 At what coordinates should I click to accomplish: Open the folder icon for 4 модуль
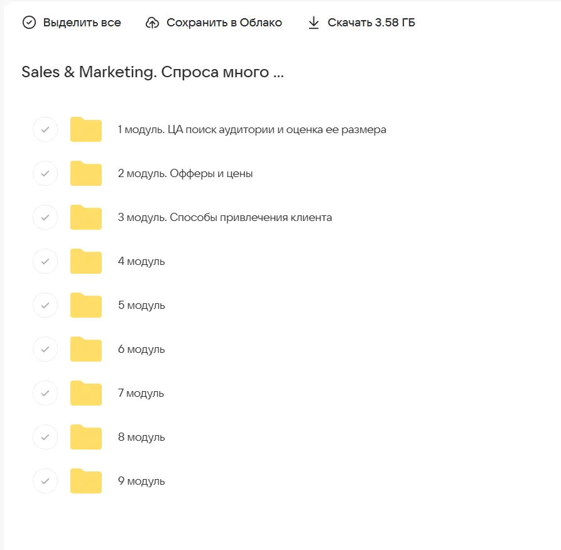(x=86, y=261)
